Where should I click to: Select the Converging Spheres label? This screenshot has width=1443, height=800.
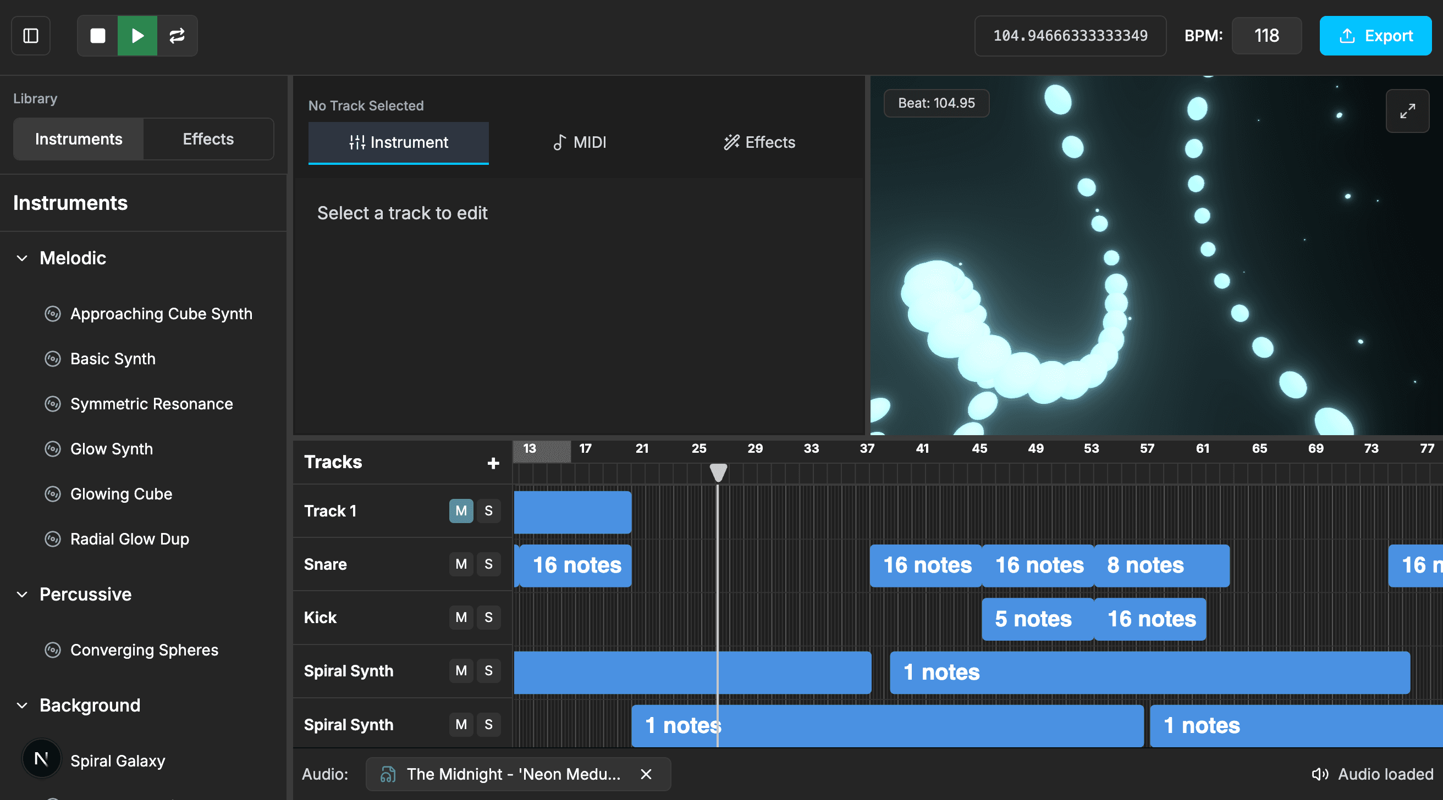click(144, 650)
